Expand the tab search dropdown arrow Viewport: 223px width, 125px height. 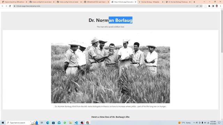tap(205, 2)
